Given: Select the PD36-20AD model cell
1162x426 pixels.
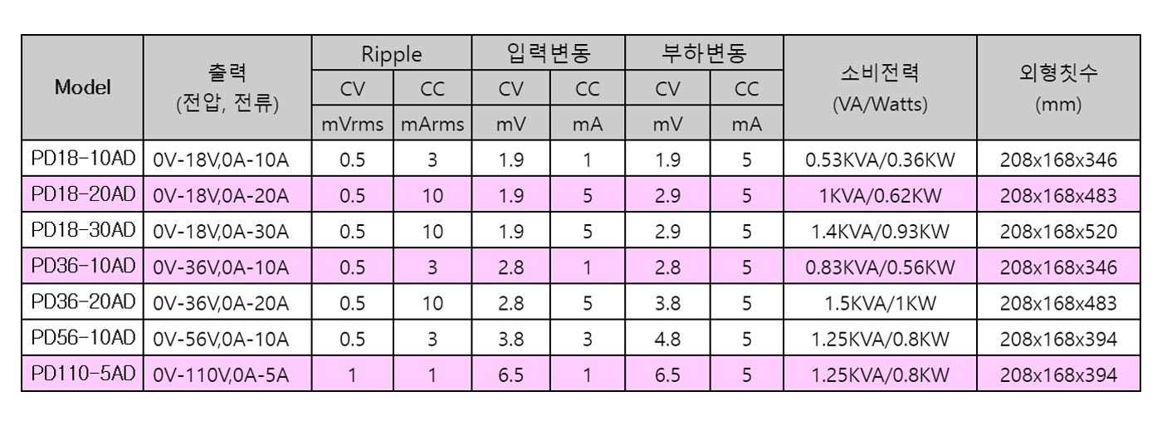Looking at the screenshot, I should [x=83, y=302].
